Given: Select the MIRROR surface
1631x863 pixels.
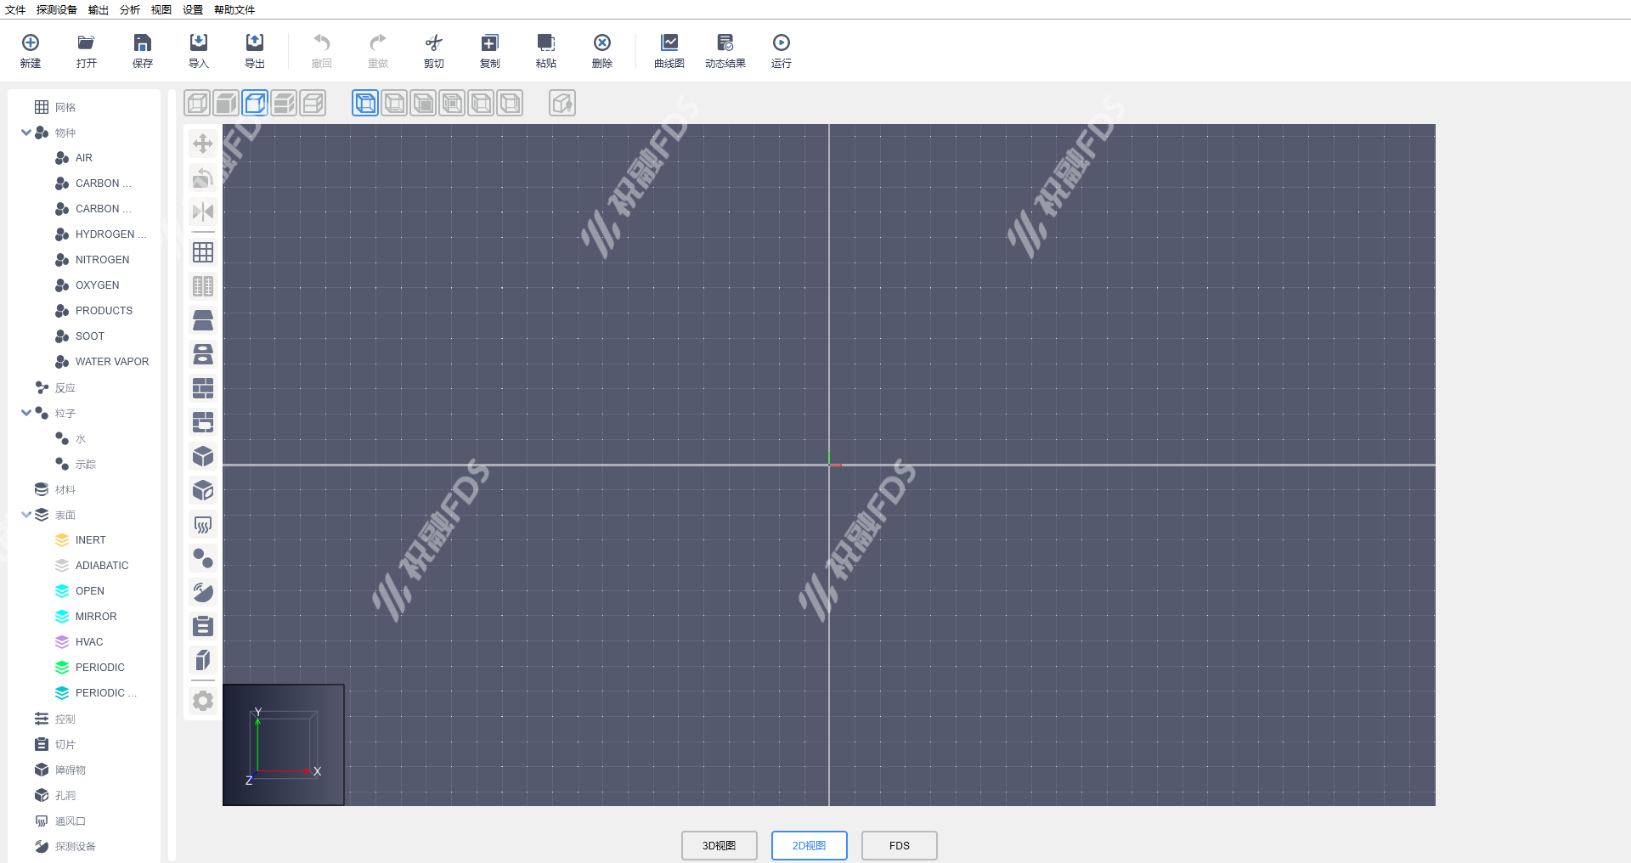Looking at the screenshot, I should click(x=86, y=617).
